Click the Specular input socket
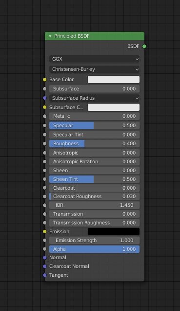The width and height of the screenshot is (180, 311). [x=45, y=125]
